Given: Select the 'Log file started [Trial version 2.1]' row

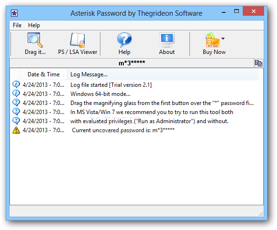Looking at the screenshot, I should click(137, 85).
